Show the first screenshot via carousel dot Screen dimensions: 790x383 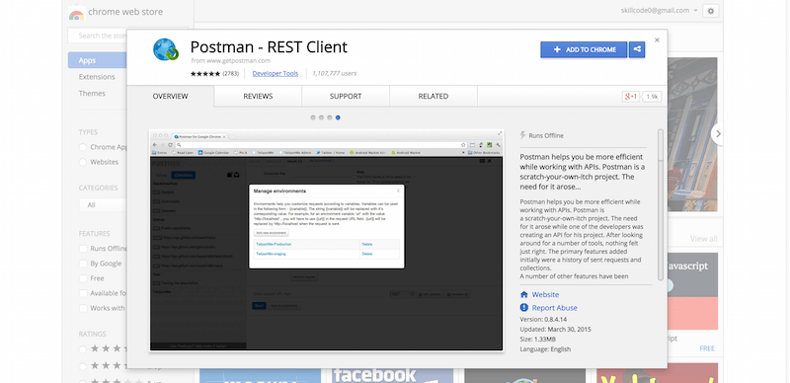tap(313, 117)
